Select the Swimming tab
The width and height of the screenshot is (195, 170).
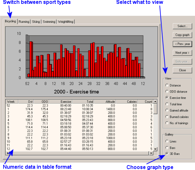[x=49, y=22]
